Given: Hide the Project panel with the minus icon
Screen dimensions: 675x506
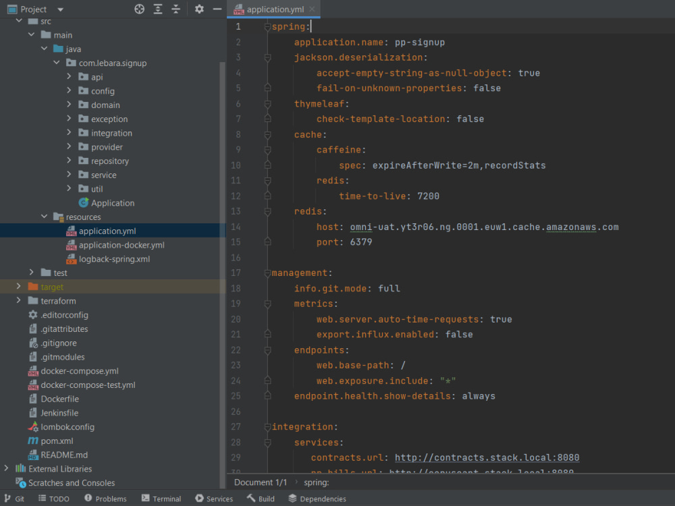Looking at the screenshot, I should [217, 9].
